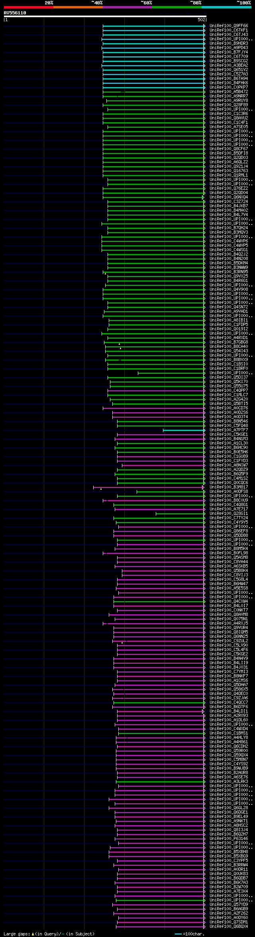255x937 pixels.
Task: Open the UniRef100_P63146 entry
Action: (229, 839)
